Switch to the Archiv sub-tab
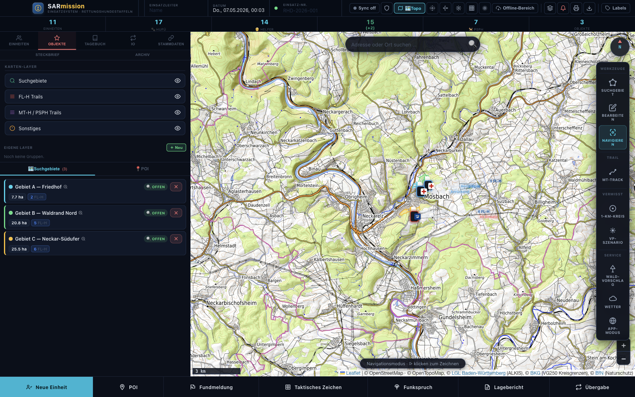 click(142, 55)
